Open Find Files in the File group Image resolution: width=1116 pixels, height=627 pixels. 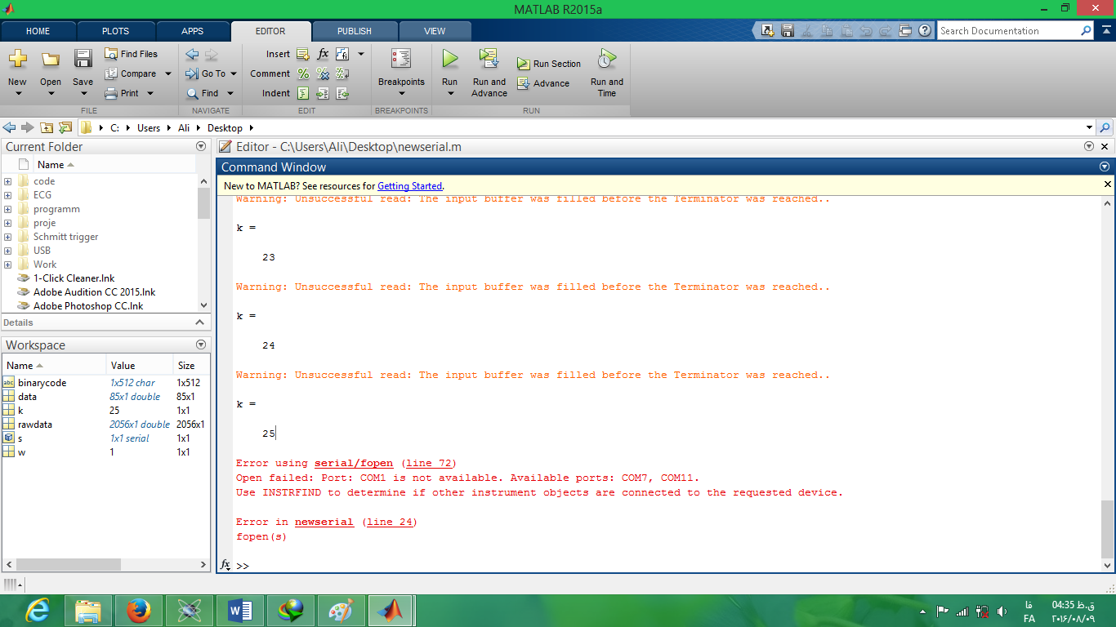(131, 54)
